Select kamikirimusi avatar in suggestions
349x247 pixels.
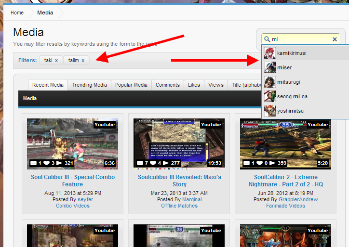(x=270, y=53)
